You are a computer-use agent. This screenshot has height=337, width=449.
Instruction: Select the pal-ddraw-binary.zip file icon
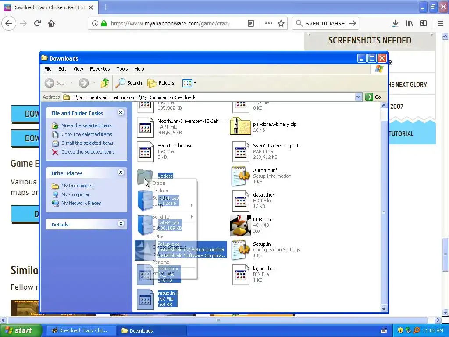pyautogui.click(x=241, y=126)
